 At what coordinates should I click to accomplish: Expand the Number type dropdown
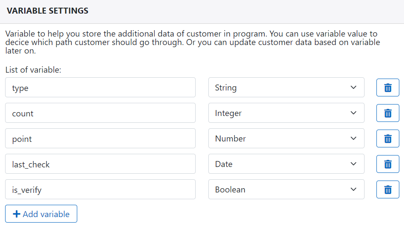(286, 138)
